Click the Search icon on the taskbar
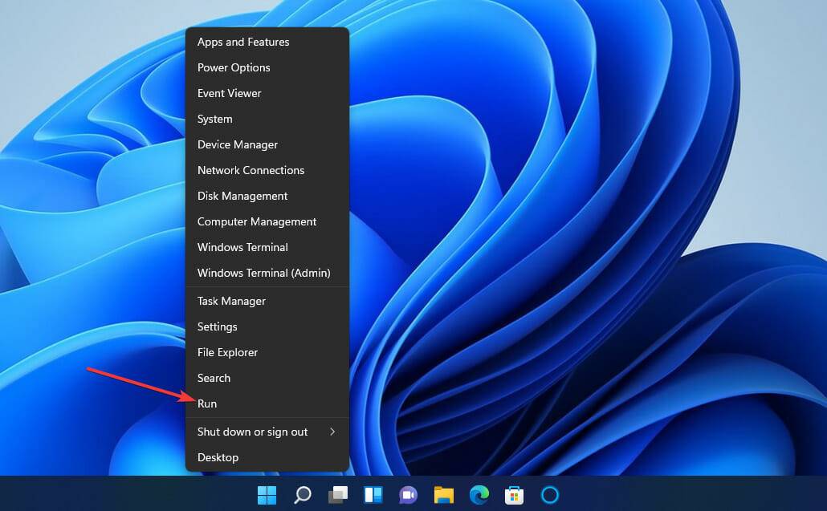The height and width of the screenshot is (511, 827). click(302, 495)
